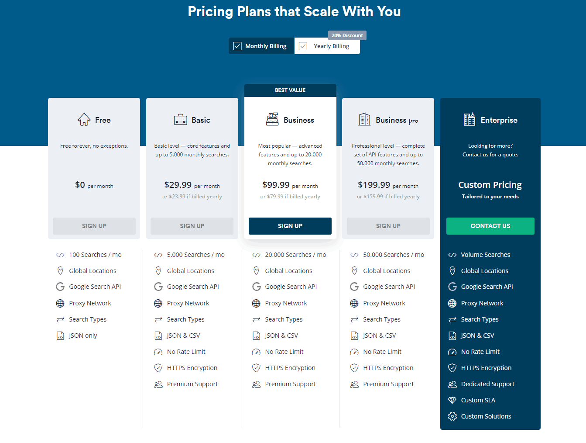Check the Monthly Billing checkbox

(237, 46)
